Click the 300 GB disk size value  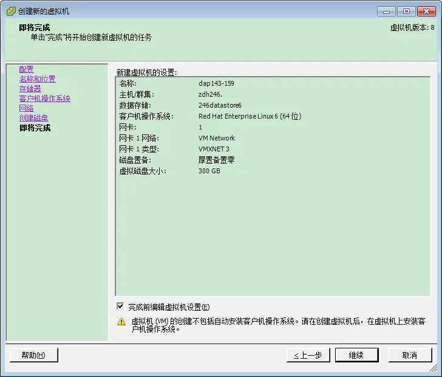(x=209, y=171)
